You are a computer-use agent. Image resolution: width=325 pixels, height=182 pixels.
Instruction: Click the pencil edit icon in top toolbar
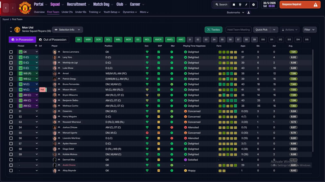[x=246, y=5]
